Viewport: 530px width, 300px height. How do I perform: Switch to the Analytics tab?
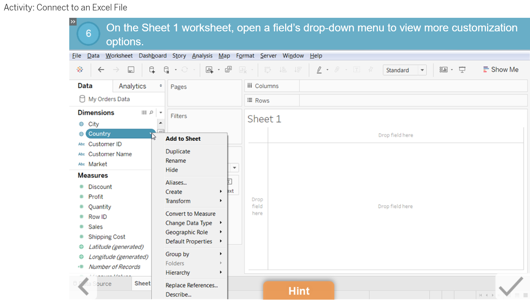(132, 86)
